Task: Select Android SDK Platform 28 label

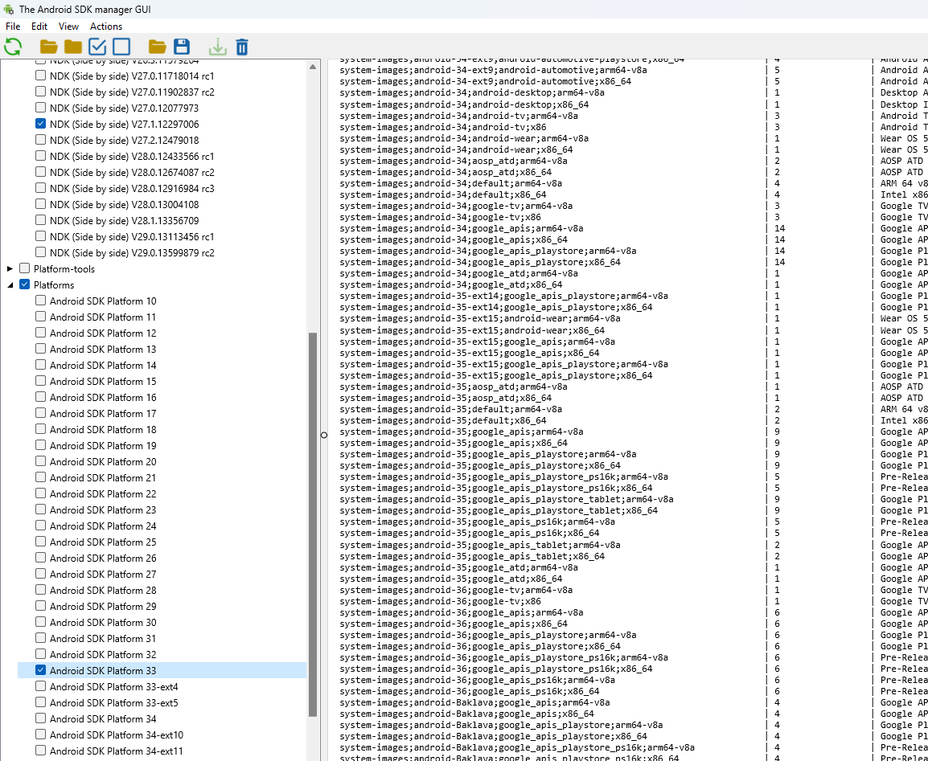Action: click(x=103, y=590)
